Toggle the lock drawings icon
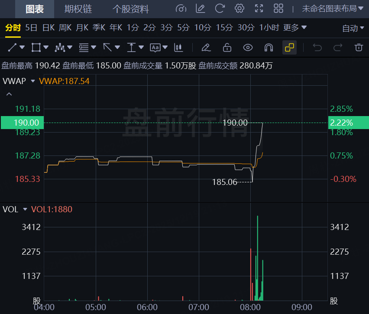Screen dimensions: 369x314 [227, 48]
